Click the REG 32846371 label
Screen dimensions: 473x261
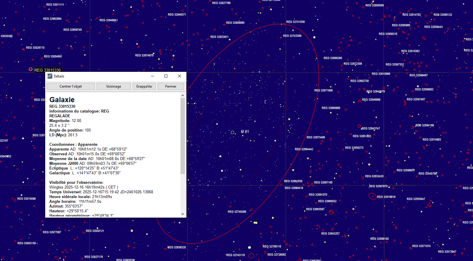click(177, 14)
